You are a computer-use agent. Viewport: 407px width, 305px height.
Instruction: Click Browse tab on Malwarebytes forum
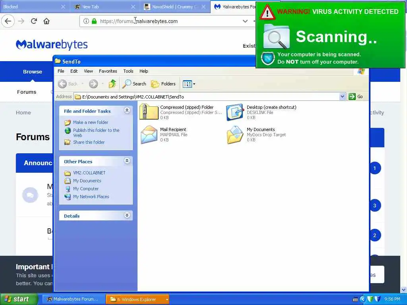(33, 72)
